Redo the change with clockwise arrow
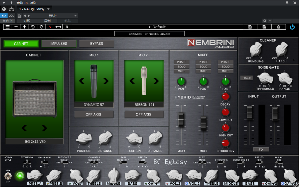Image resolution: width=299 pixels, height=187 pixels. [41, 27]
